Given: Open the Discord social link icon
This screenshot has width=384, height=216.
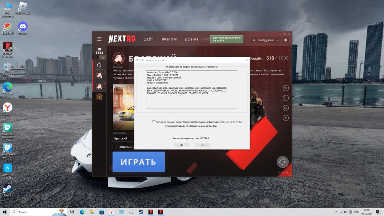Looking at the screenshot, I should (x=286, y=108).
